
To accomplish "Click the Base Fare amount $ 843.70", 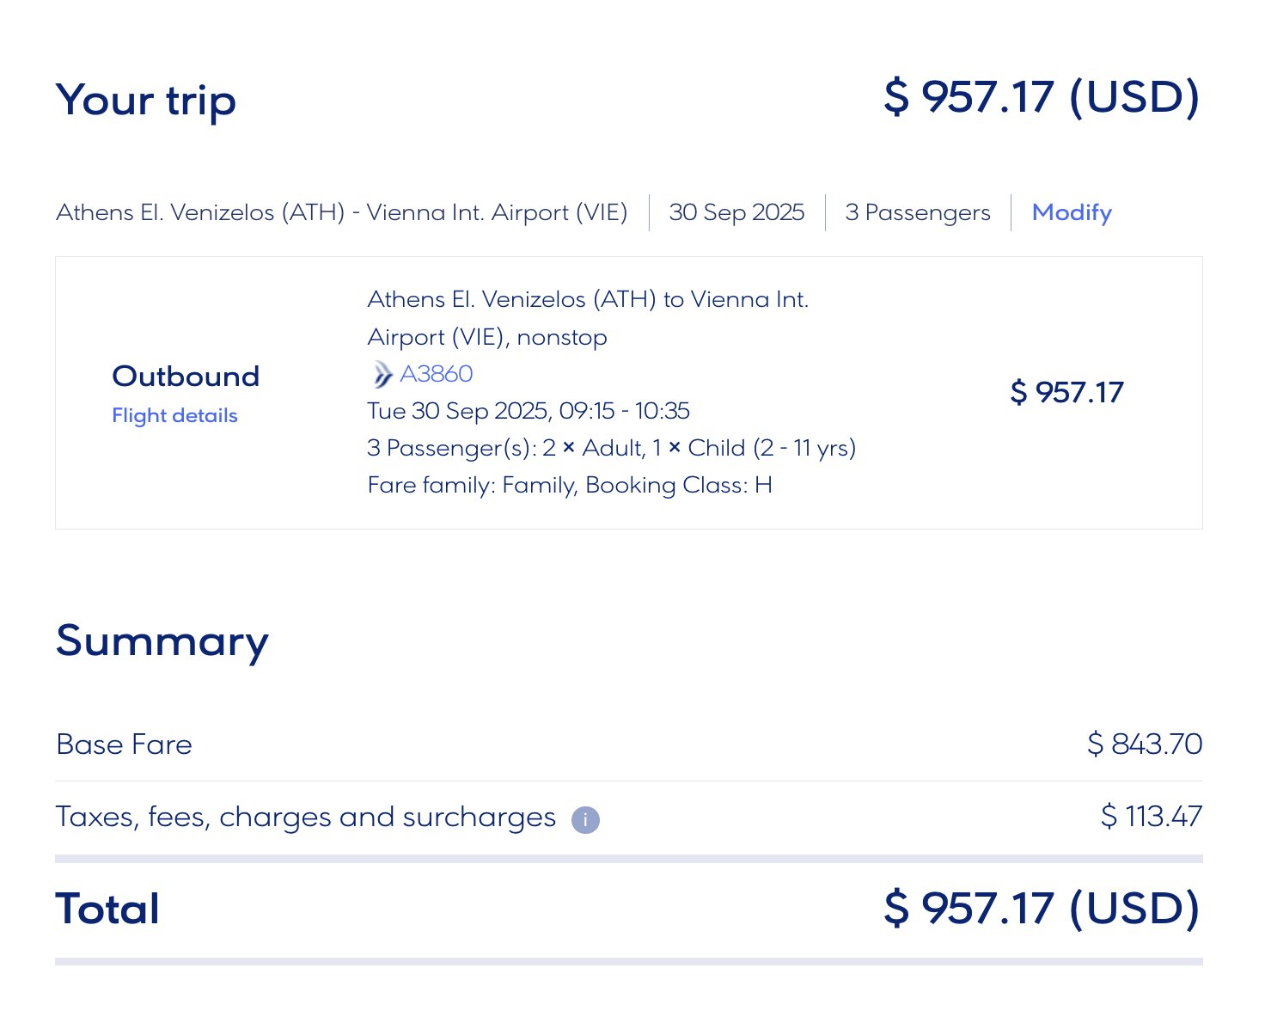I will click(1144, 744).
